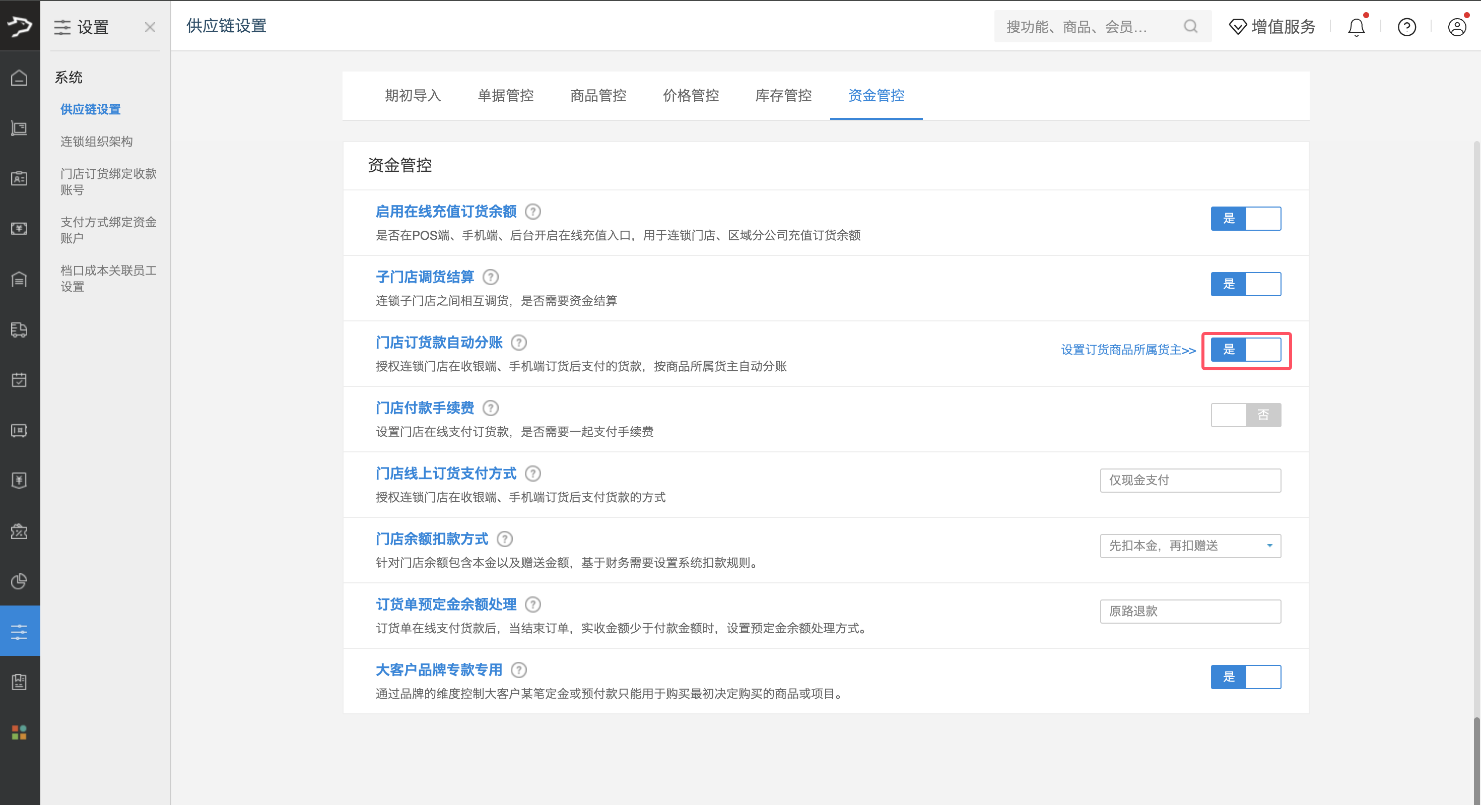
Task: Click help icon beside 门店订货款自动分账
Action: 518,343
